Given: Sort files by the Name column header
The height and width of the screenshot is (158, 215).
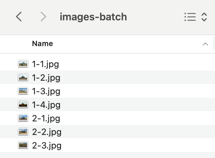Looking at the screenshot, I should 42,44.
